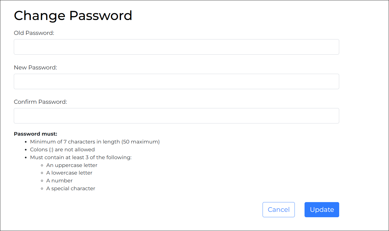Click the Cancel button

click(279, 210)
